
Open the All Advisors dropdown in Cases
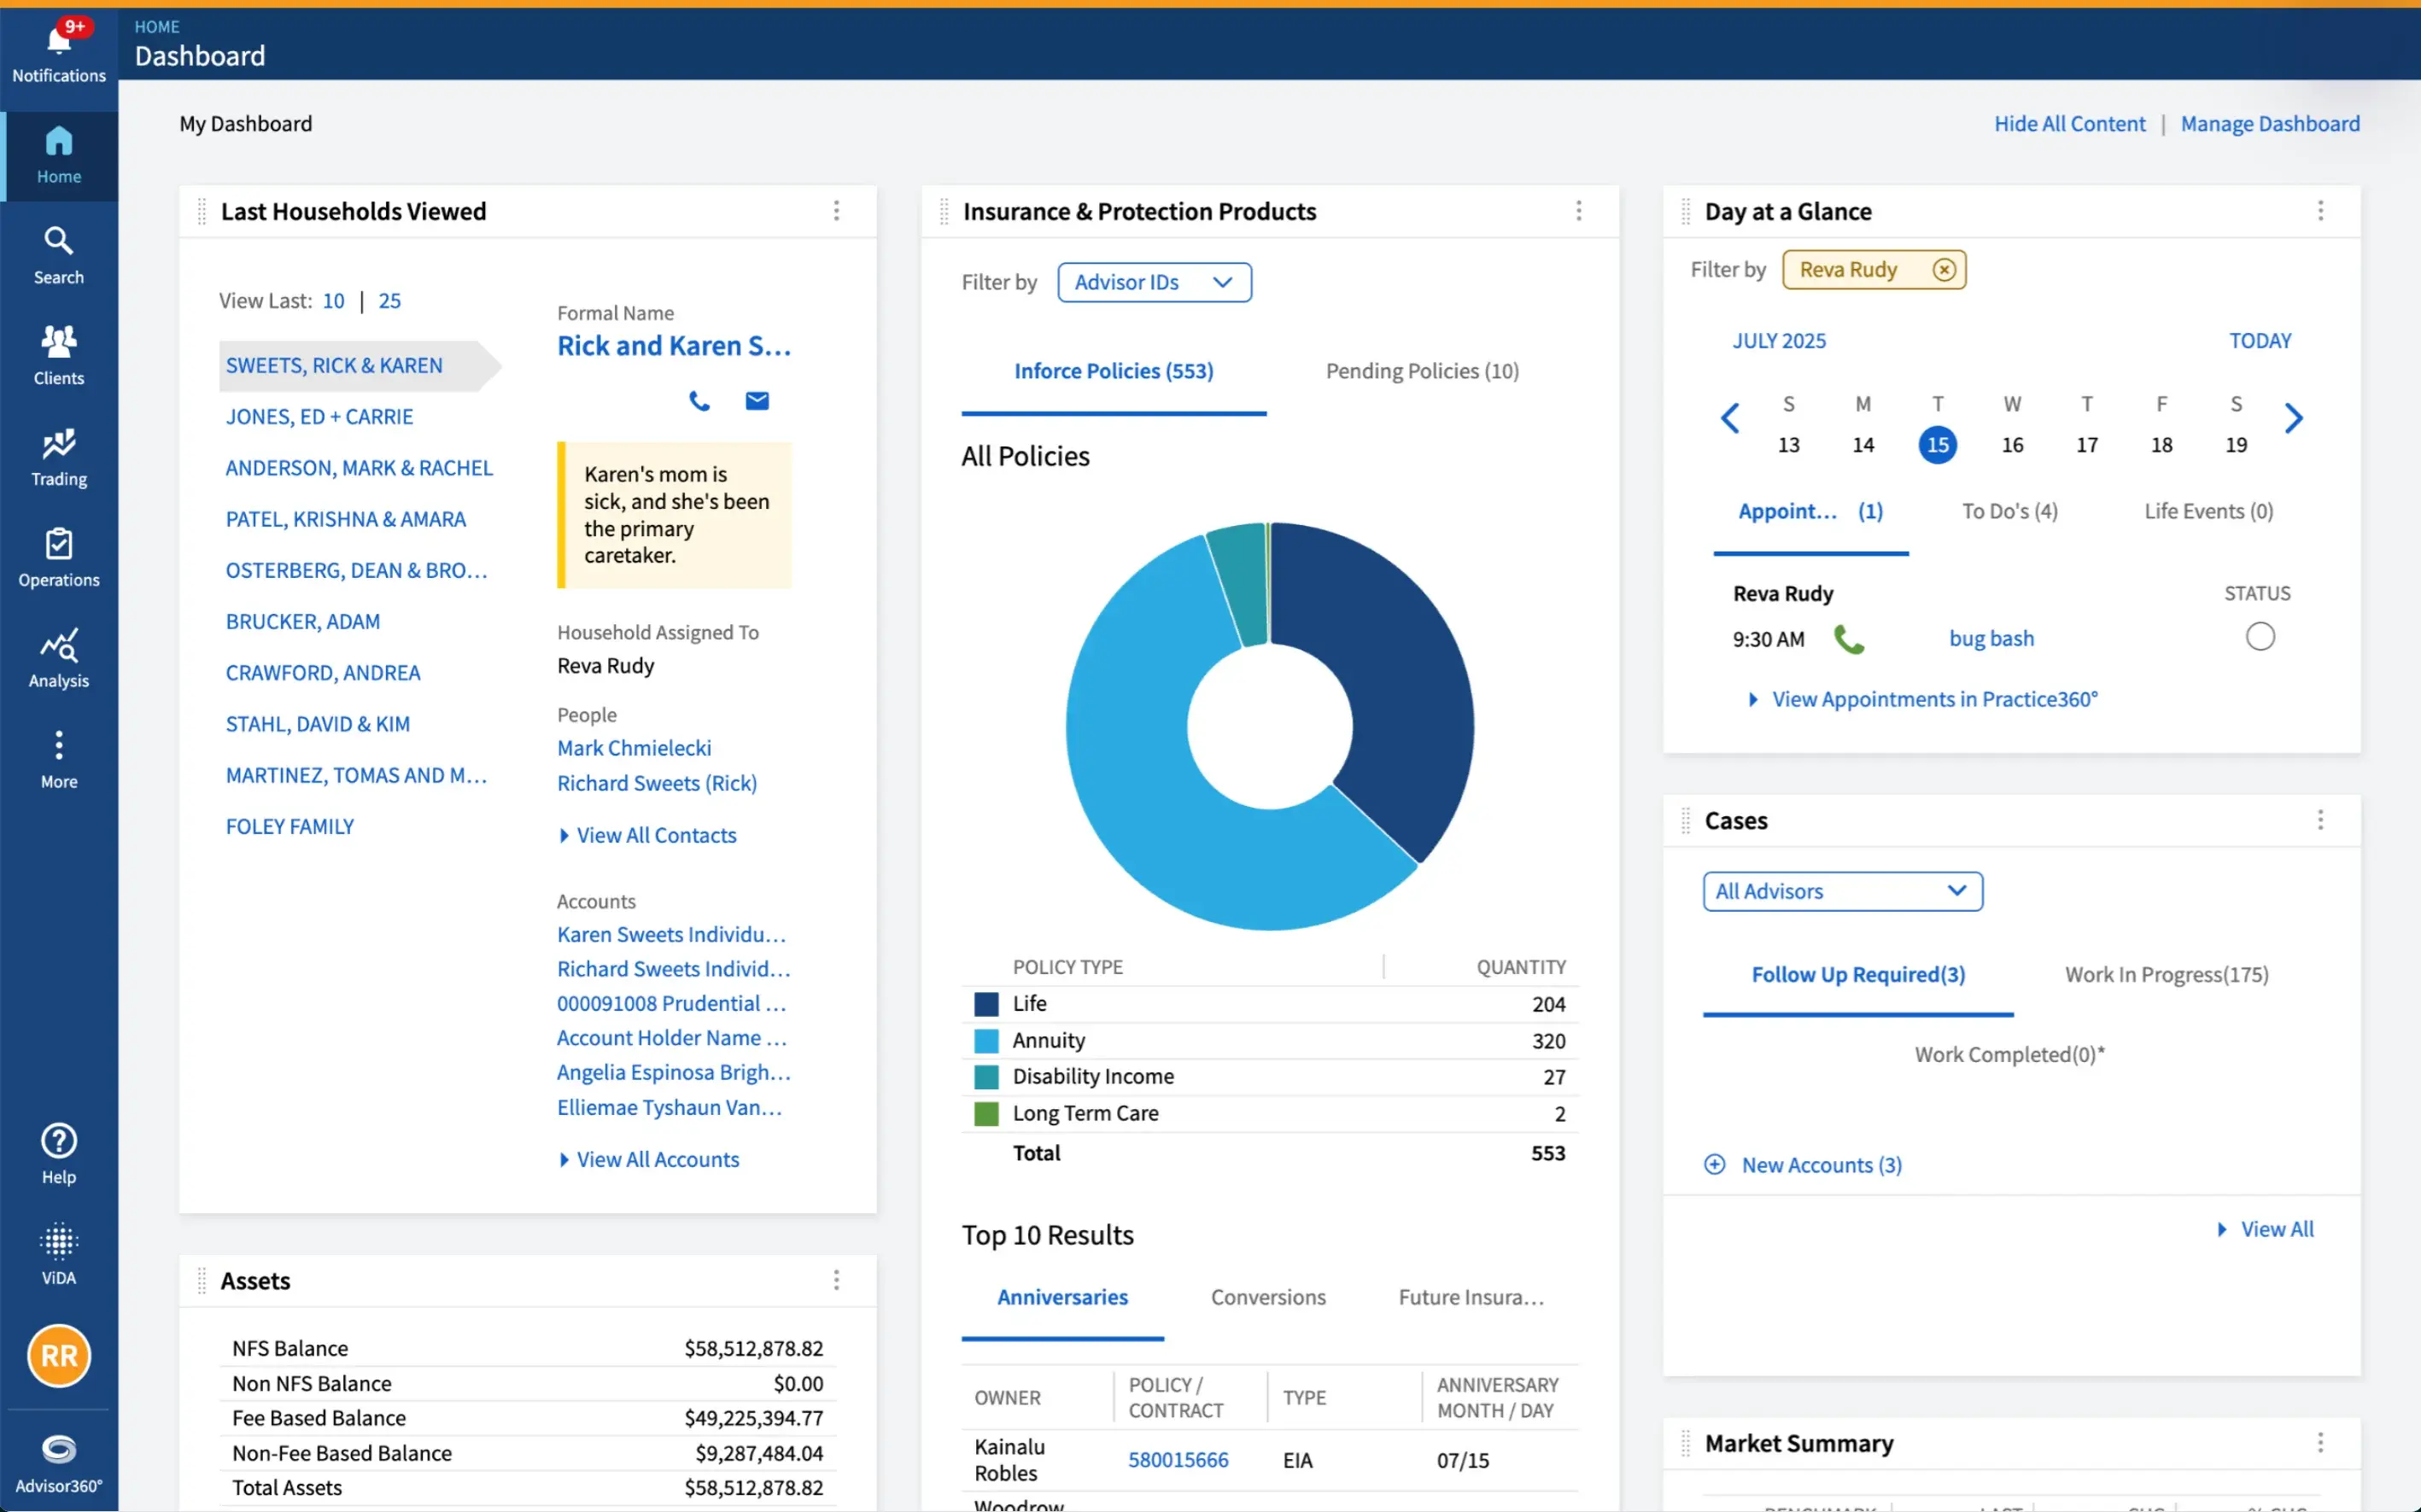[1841, 891]
